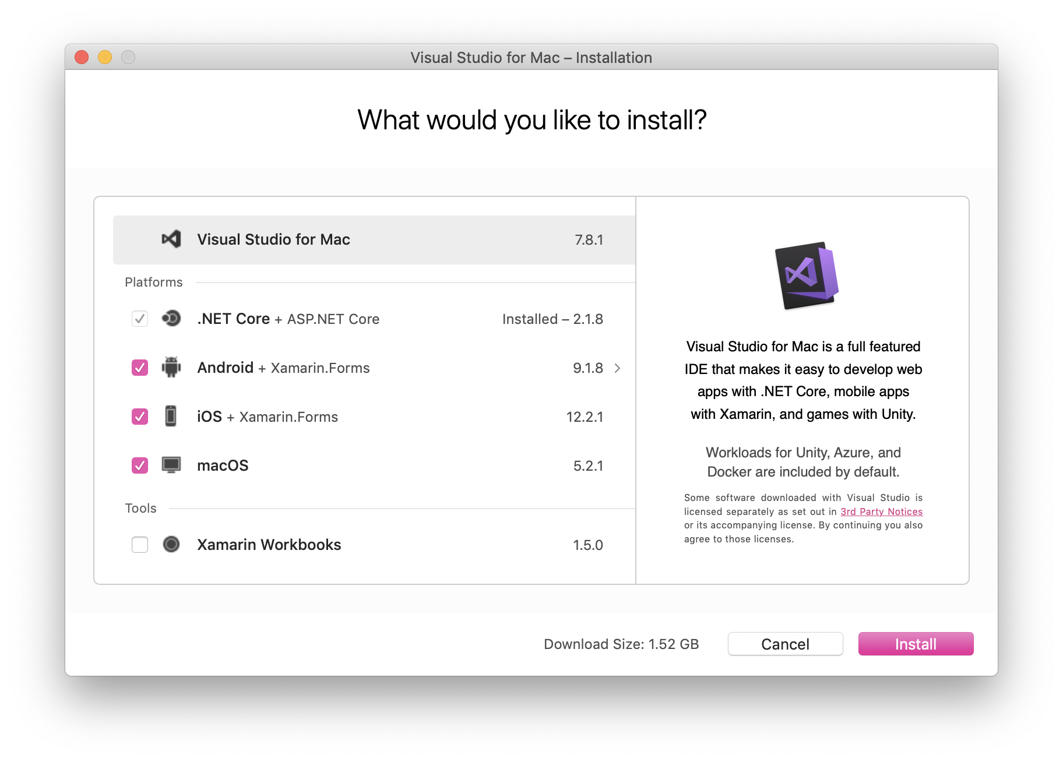This screenshot has height=762, width=1063.
Task: Click the Workbooks version 1.5.0
Action: click(x=588, y=545)
